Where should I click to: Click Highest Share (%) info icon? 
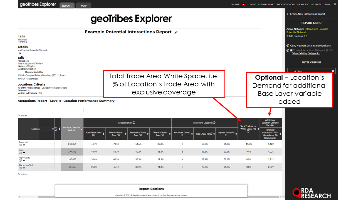coord(226,135)
